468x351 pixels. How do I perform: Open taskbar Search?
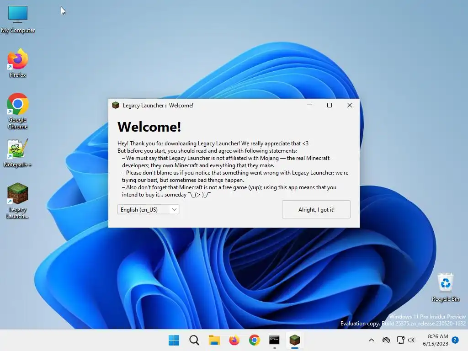[194, 340]
